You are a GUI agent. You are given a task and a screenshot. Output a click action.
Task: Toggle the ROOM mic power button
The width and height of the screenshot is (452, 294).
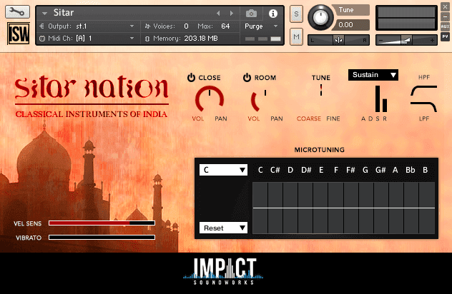point(247,77)
